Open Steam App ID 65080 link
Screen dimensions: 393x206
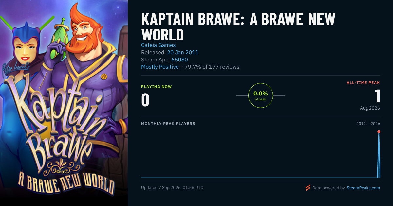click(x=179, y=60)
